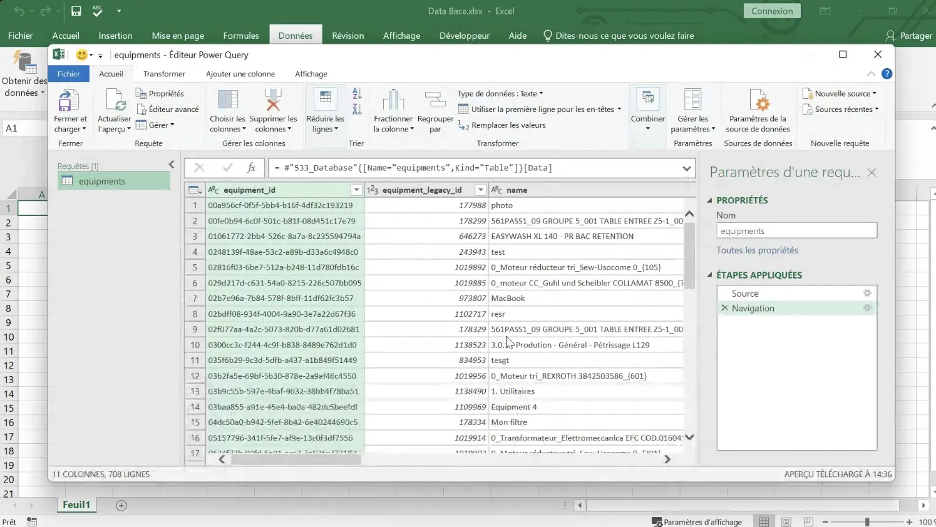Switch to Ajouter une colonne tab
This screenshot has width=936, height=527.
pos(240,74)
